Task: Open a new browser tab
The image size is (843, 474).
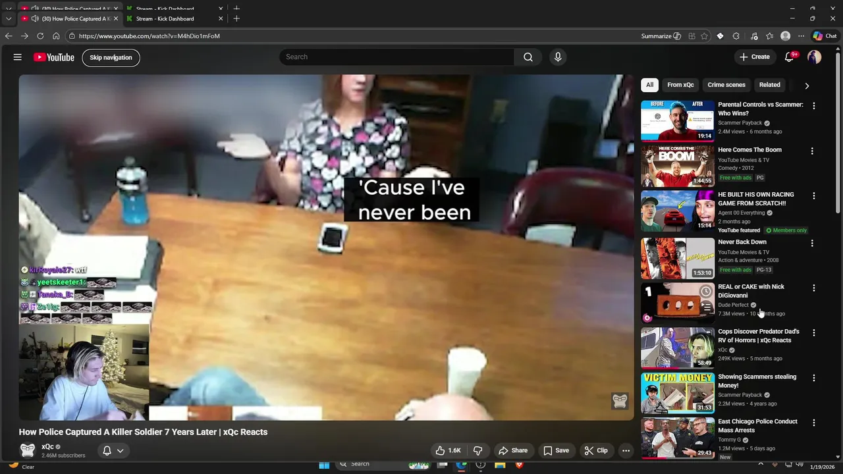Action: (x=236, y=18)
